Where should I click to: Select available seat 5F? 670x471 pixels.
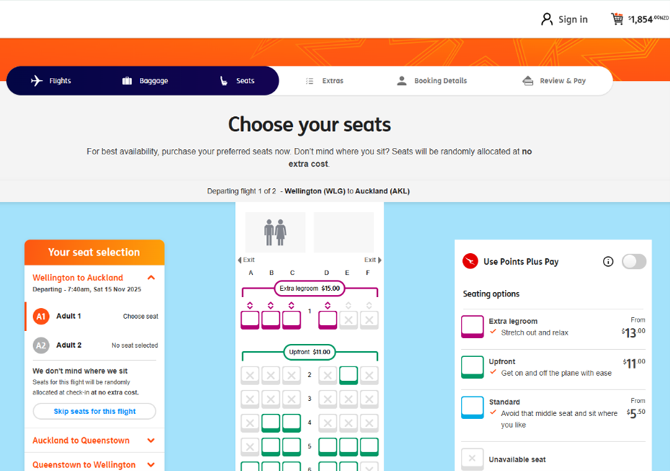[x=369, y=446]
